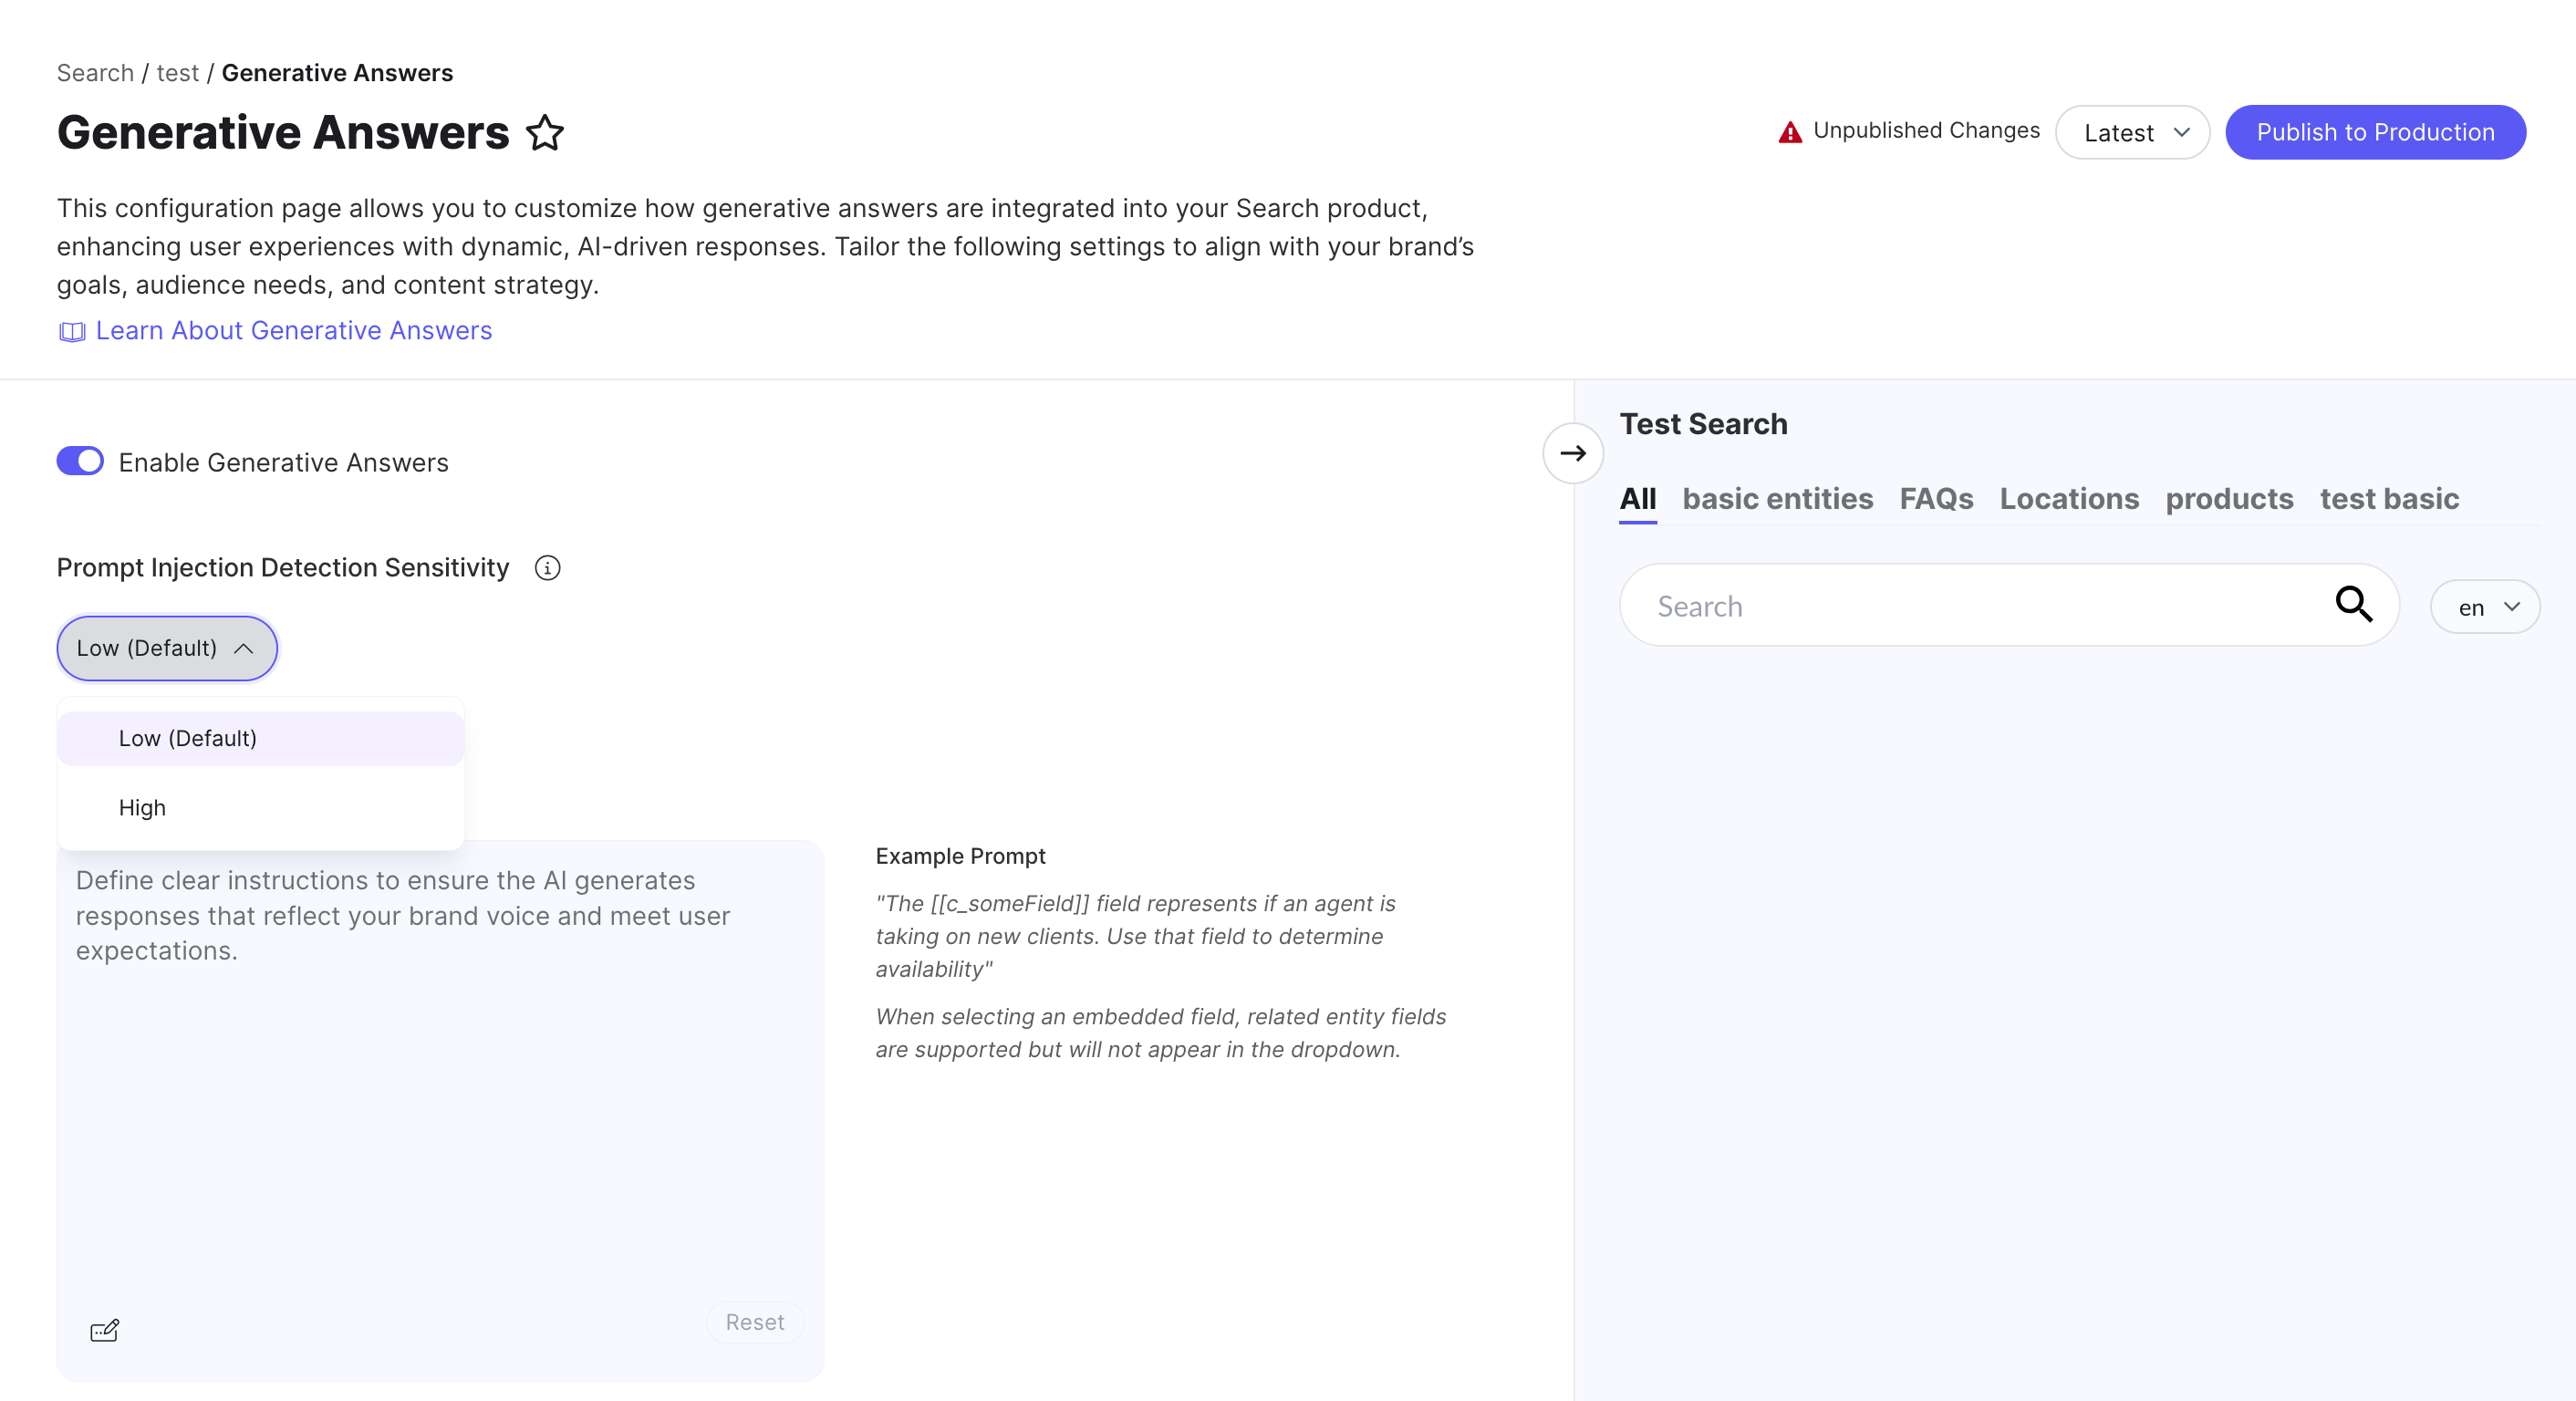The width and height of the screenshot is (2576, 1401).
Task: Switch to the FAQs tab
Action: [x=1936, y=499]
